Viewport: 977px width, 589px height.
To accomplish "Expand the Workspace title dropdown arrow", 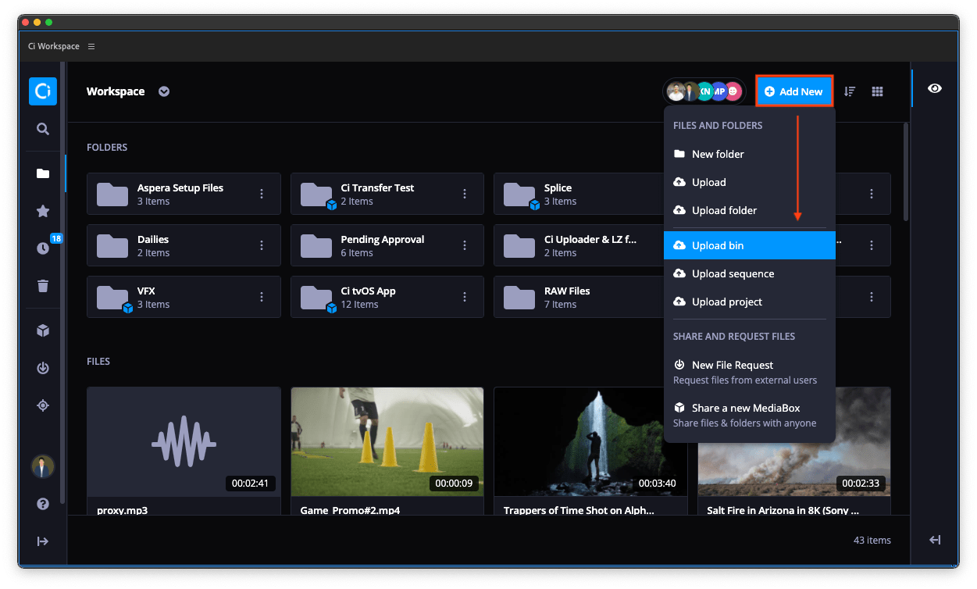I will [164, 91].
